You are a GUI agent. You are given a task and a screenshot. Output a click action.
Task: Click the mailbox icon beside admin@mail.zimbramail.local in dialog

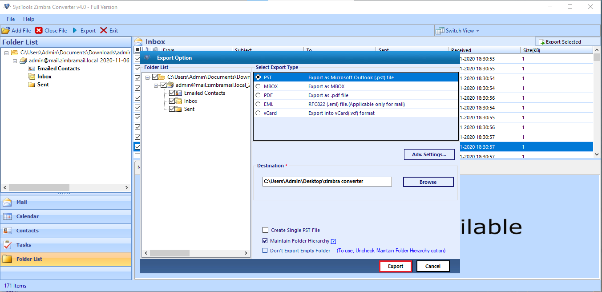coord(170,85)
